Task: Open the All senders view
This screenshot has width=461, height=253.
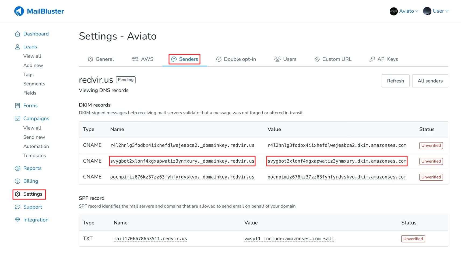Action: 430,81
